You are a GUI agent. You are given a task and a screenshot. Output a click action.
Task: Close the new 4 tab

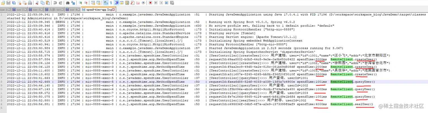(79, 10)
